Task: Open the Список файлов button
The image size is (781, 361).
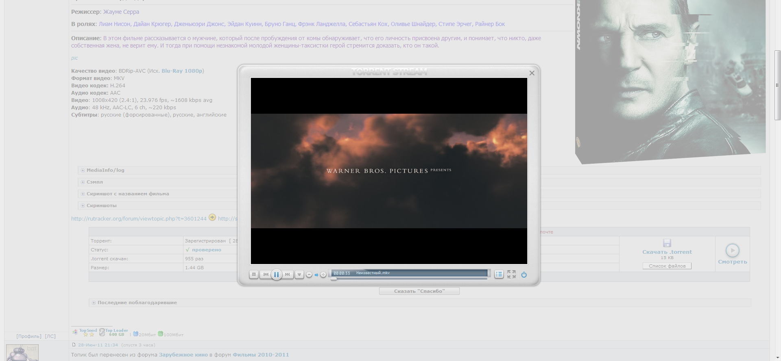Action: point(667,266)
